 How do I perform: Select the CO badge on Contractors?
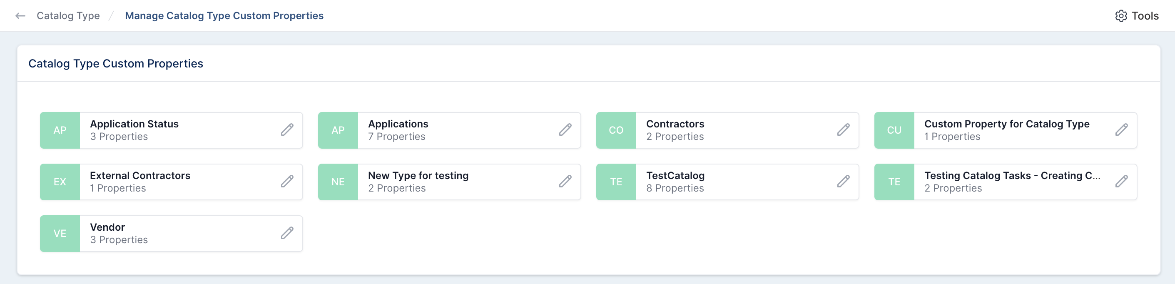pos(616,130)
